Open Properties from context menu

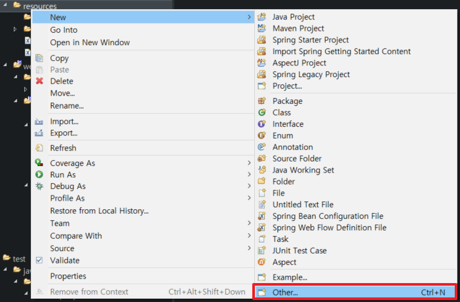(x=143, y=276)
